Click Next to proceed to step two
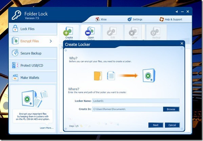The height and width of the screenshot is (141, 203). (x=156, y=125)
